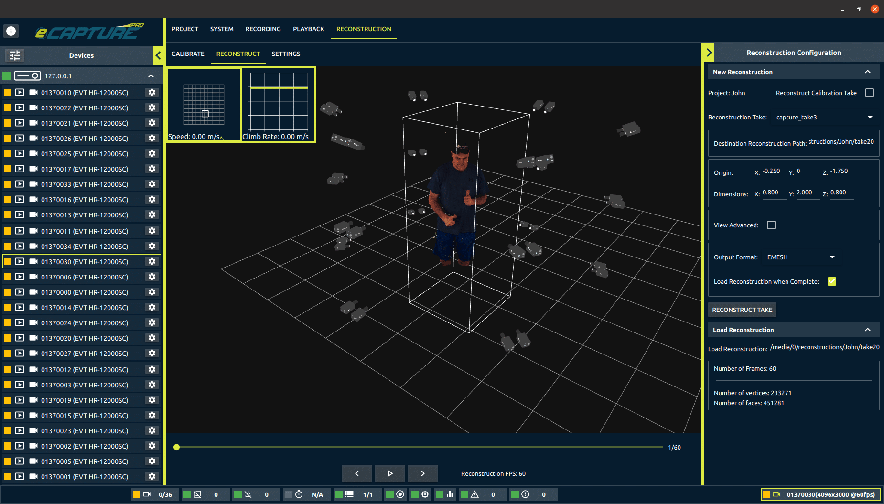Open the device filter settings icon
The width and height of the screenshot is (884, 504).
[x=14, y=55]
